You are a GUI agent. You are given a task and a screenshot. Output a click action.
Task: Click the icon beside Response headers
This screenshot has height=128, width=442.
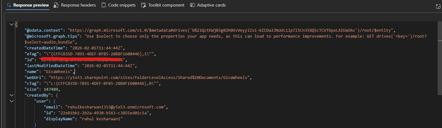56,5
